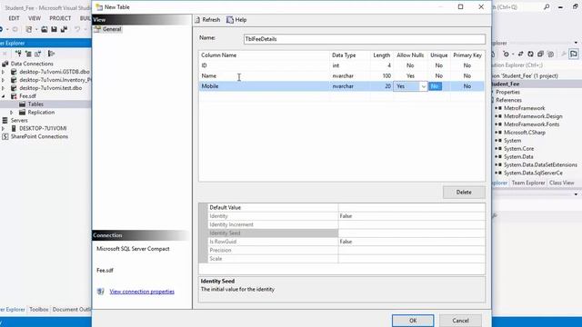The width and height of the screenshot is (582, 327).
Task: Select MetroFramework.Design reference
Action: (x=533, y=116)
